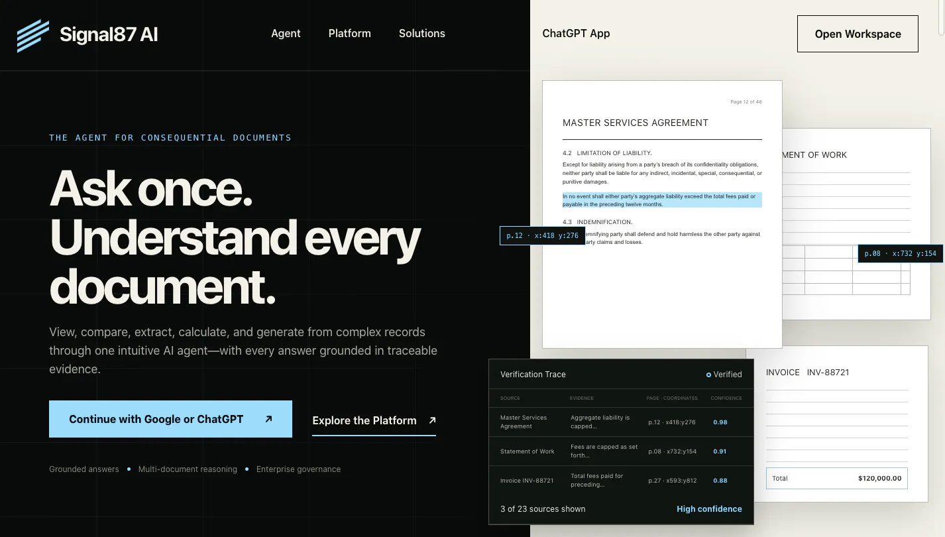Open the Agent menu item
The width and height of the screenshot is (945, 537).
tap(286, 33)
